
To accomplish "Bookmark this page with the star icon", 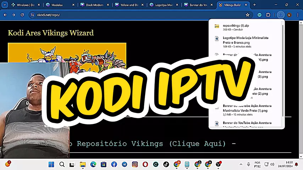I will pyautogui.click(x=248, y=15).
